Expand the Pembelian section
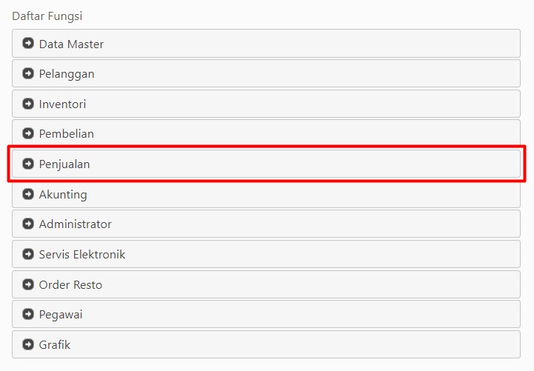The height and width of the screenshot is (371, 534). pos(266,133)
